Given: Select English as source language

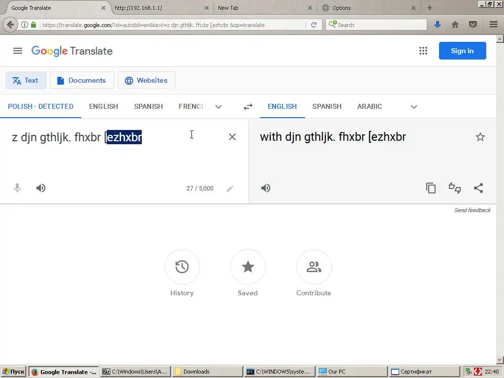Looking at the screenshot, I should [x=103, y=106].
